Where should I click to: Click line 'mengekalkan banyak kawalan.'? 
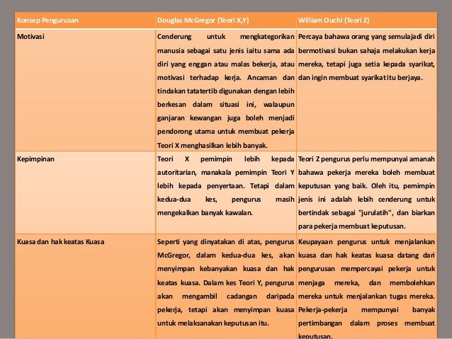pos(205,213)
